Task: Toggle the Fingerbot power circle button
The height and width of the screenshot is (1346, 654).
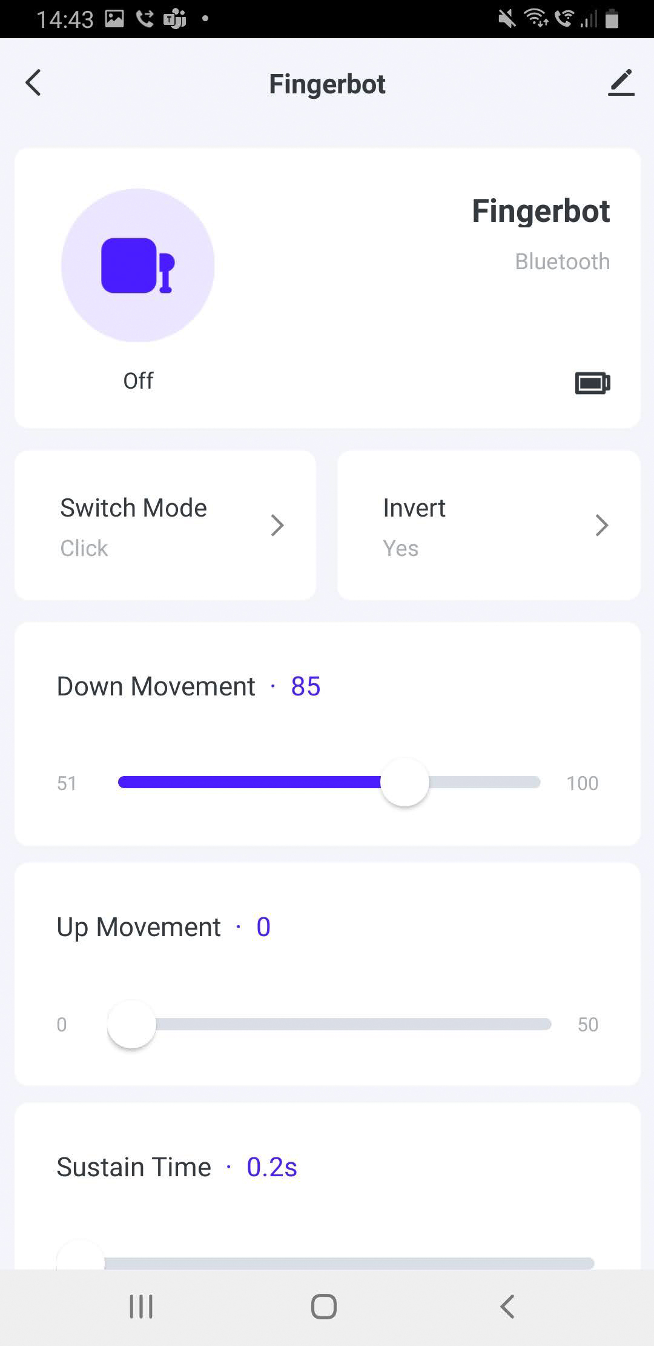Action: [138, 265]
